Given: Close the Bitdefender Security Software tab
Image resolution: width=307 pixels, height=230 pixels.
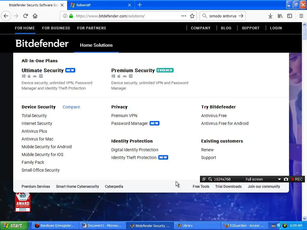Looking at the screenshot, I should (62, 5).
